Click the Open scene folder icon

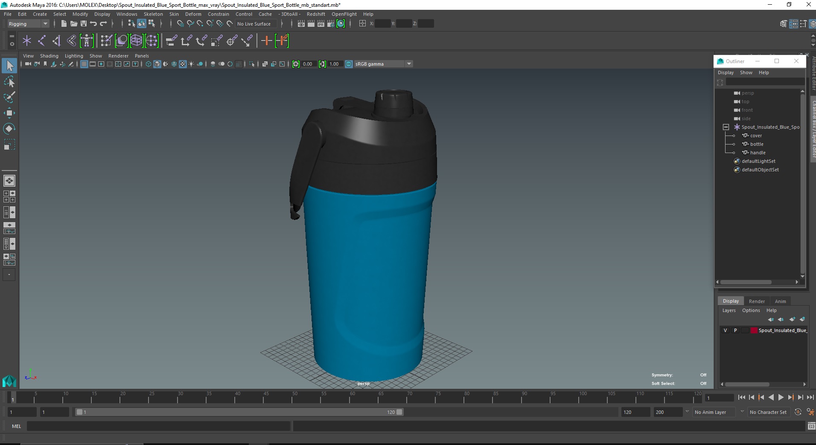click(x=74, y=24)
